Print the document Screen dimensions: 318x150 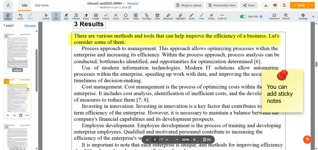tap(275, 5)
